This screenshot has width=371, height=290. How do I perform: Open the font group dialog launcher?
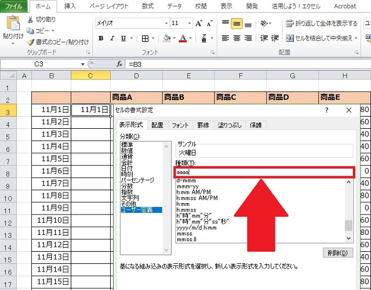click(213, 53)
